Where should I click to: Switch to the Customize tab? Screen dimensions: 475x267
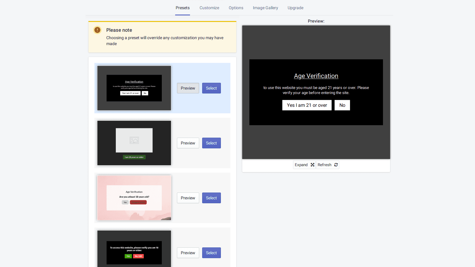click(209, 8)
